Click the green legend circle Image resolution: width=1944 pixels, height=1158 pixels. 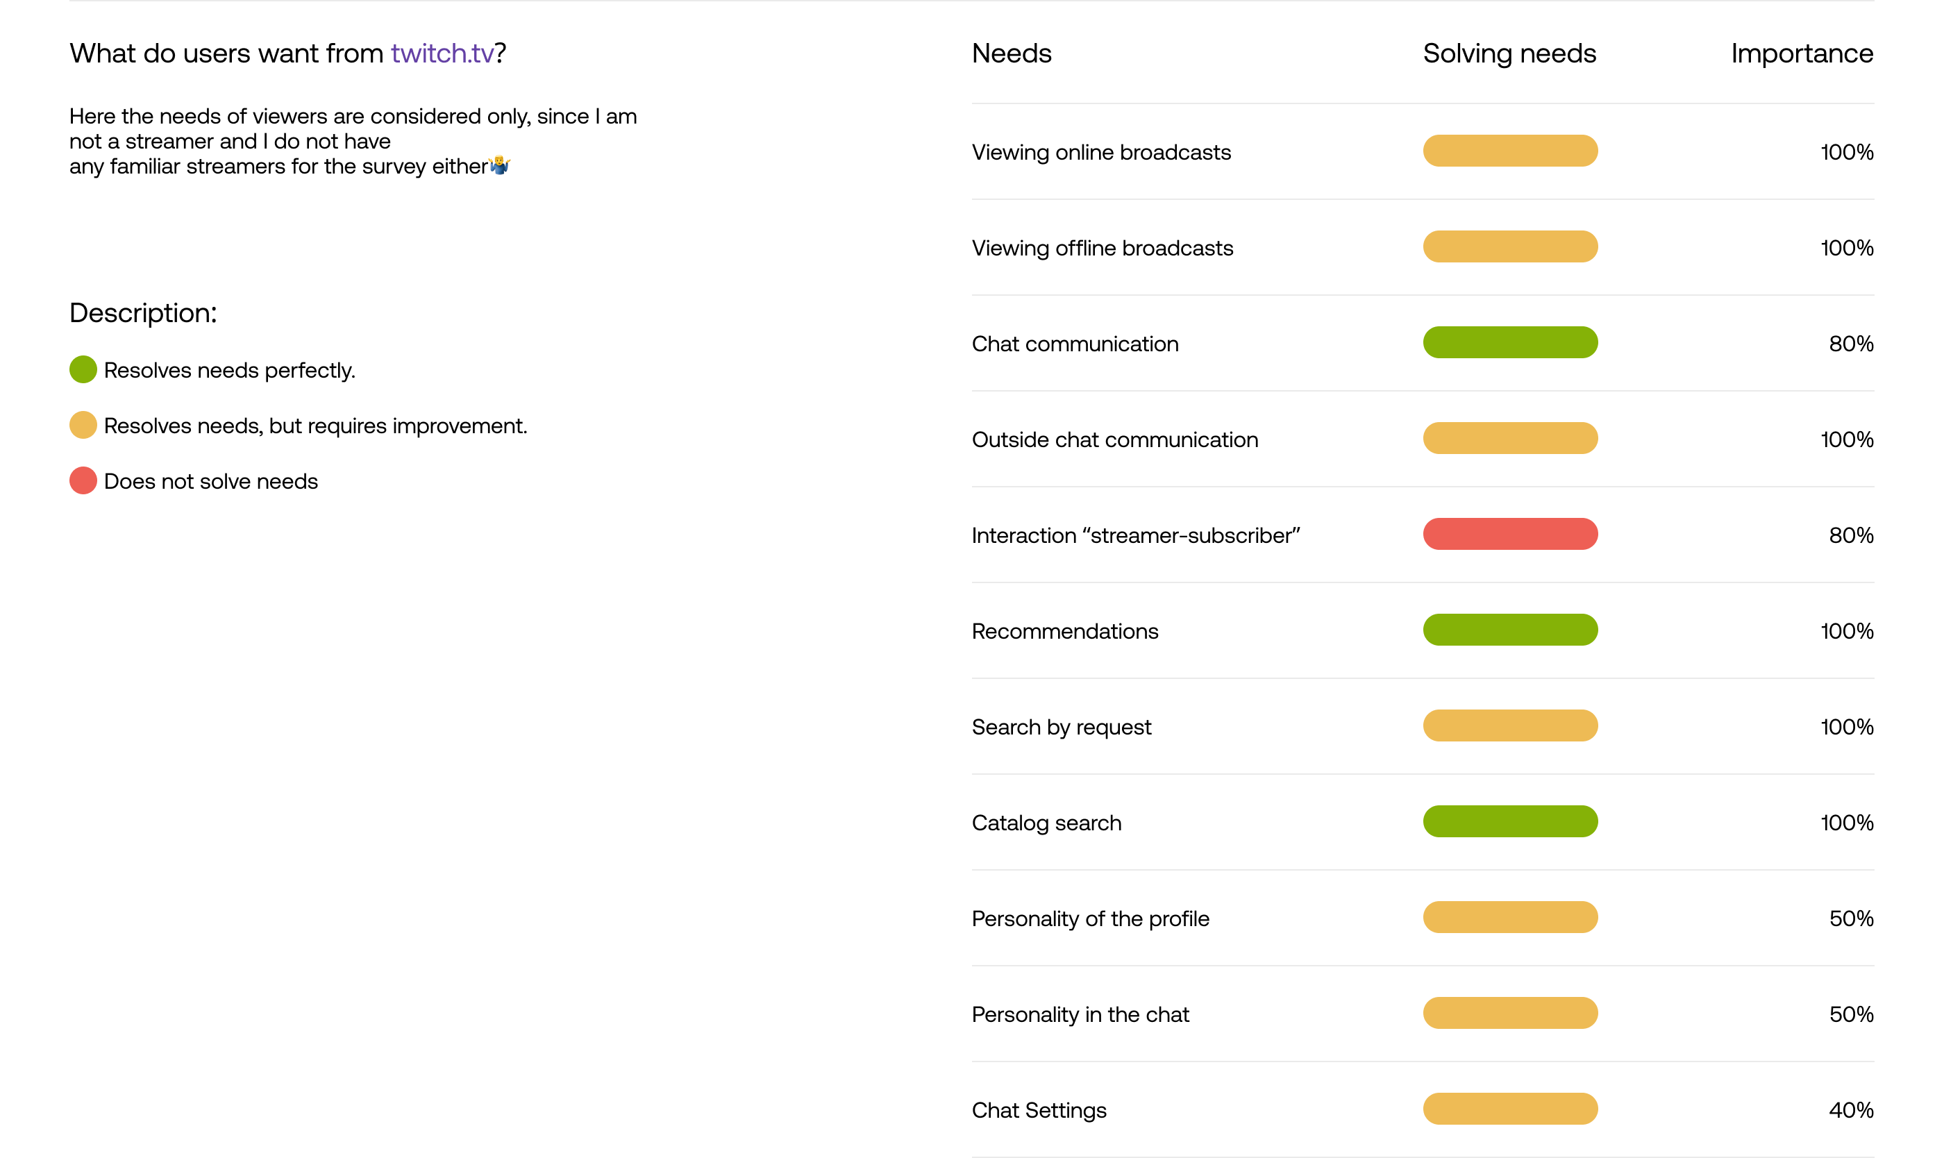point(83,370)
